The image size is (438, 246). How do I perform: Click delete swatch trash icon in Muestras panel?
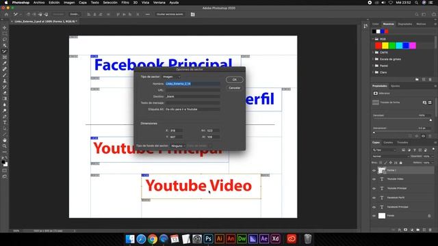click(430, 79)
